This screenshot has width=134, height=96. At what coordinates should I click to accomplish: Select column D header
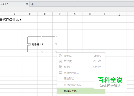coord(30,14)
